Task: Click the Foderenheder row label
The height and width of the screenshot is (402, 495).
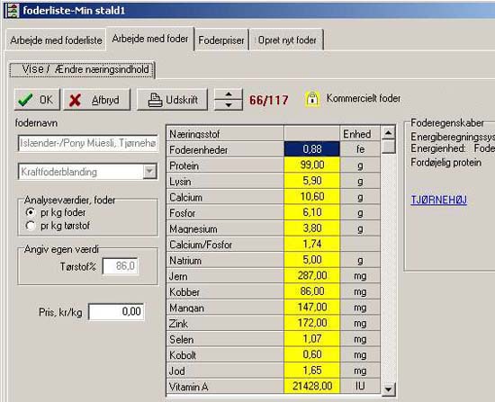Action: click(225, 149)
